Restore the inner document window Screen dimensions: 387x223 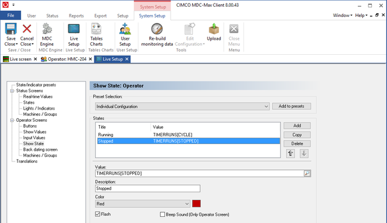click(x=377, y=15)
